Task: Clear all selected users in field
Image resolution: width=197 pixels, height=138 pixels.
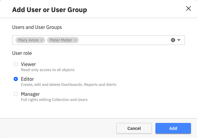Action: coord(173,40)
